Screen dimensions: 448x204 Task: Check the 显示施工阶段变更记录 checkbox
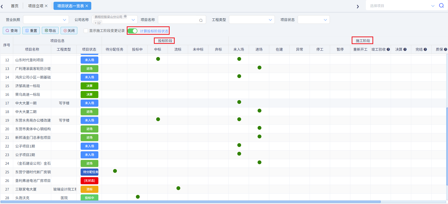(86, 31)
